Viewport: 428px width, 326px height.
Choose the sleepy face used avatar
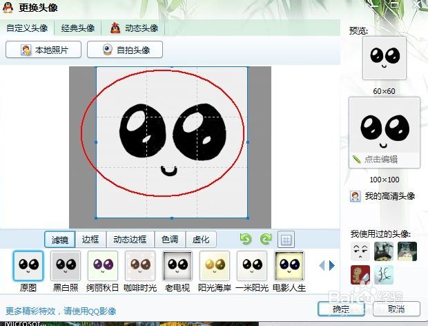[360, 251]
